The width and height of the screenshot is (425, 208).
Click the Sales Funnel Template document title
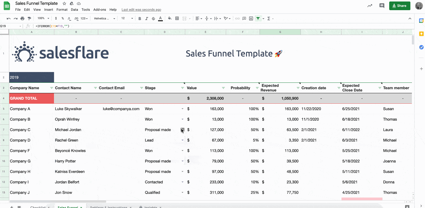point(36,4)
